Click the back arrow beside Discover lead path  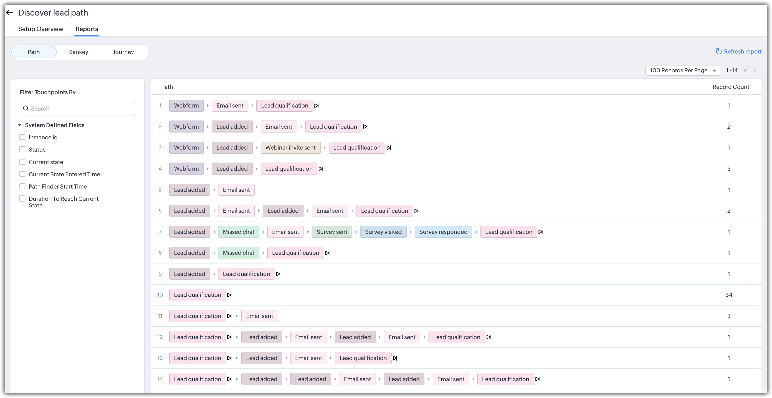pyautogui.click(x=10, y=12)
